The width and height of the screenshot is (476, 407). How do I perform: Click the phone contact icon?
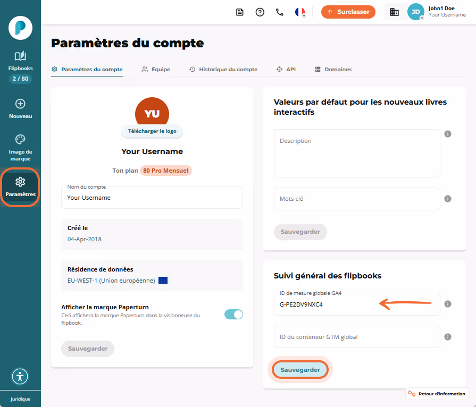pos(280,12)
